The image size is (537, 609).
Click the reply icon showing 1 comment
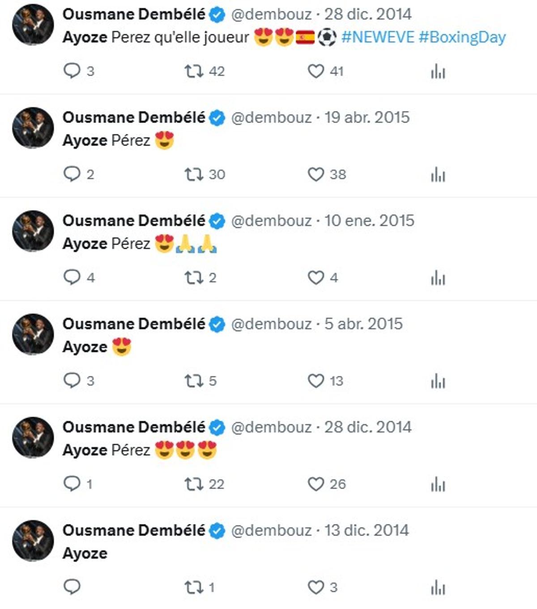(73, 484)
